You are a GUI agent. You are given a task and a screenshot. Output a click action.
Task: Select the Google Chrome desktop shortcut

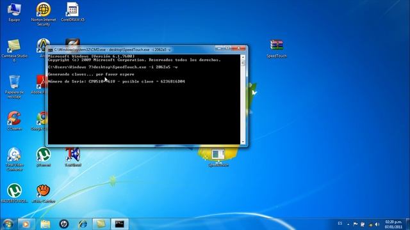click(41, 121)
